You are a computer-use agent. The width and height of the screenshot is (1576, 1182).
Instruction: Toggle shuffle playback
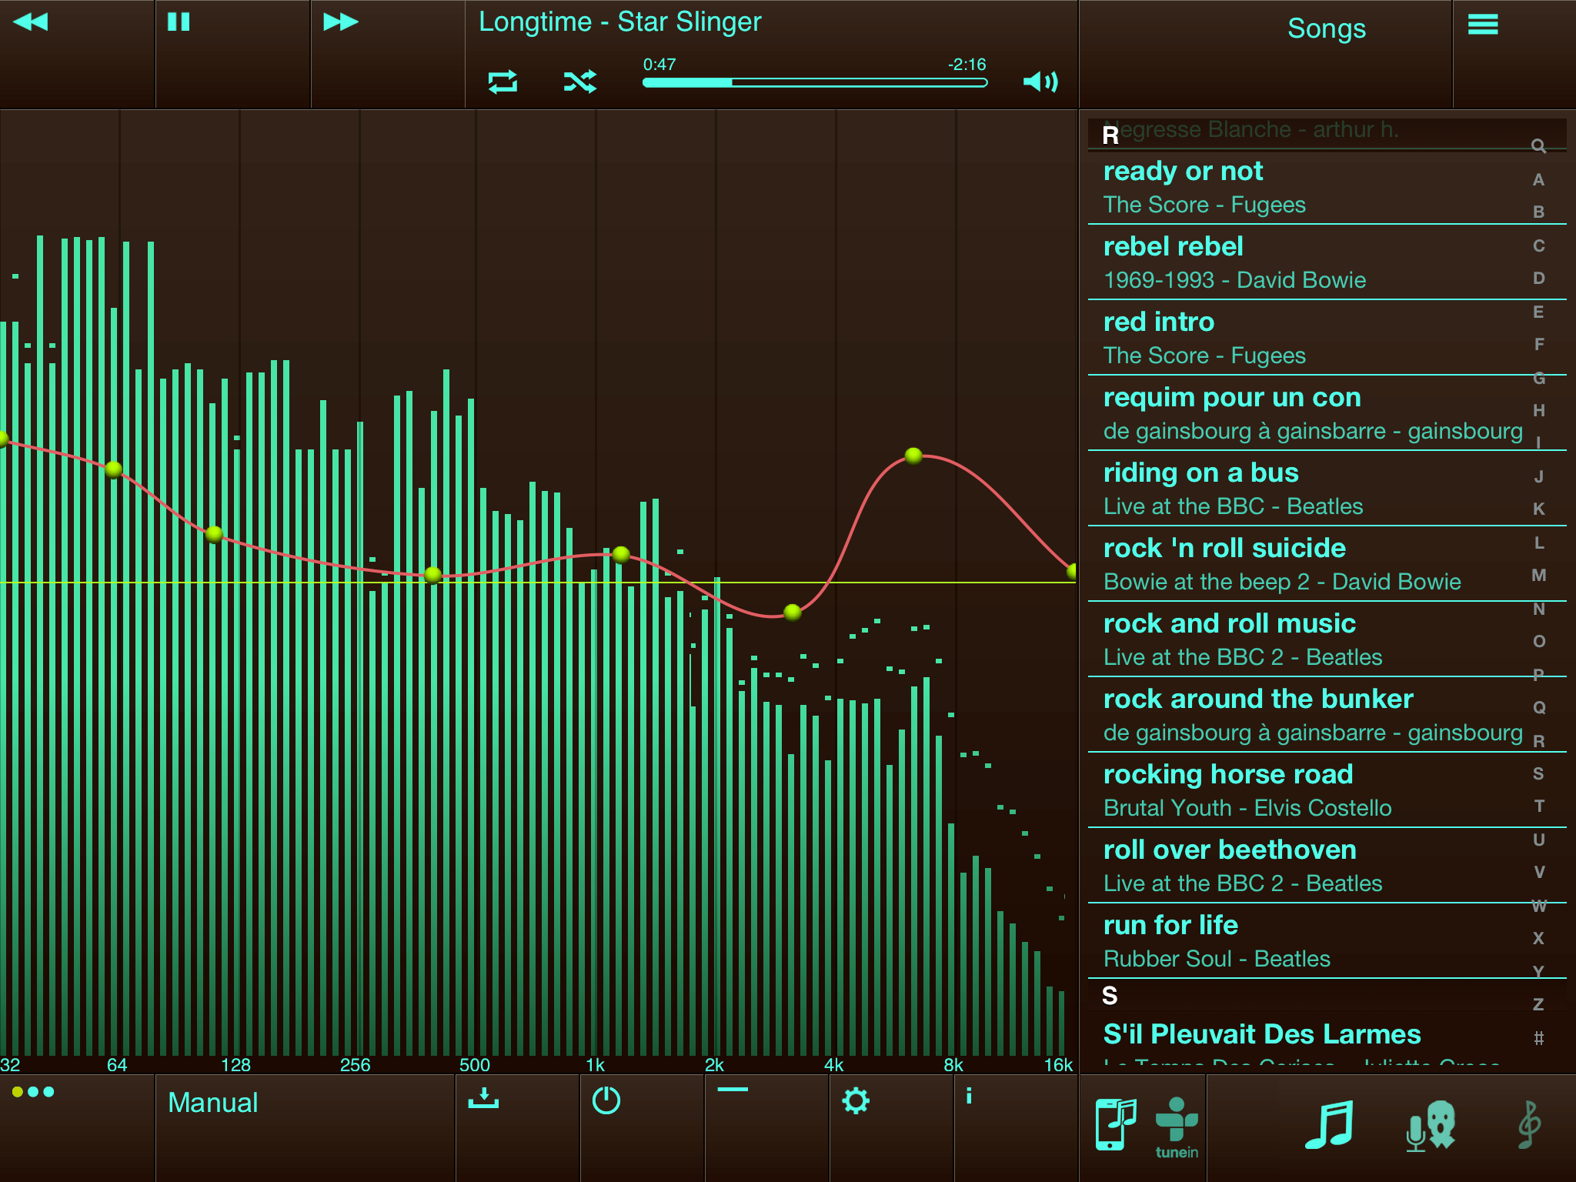[x=579, y=82]
